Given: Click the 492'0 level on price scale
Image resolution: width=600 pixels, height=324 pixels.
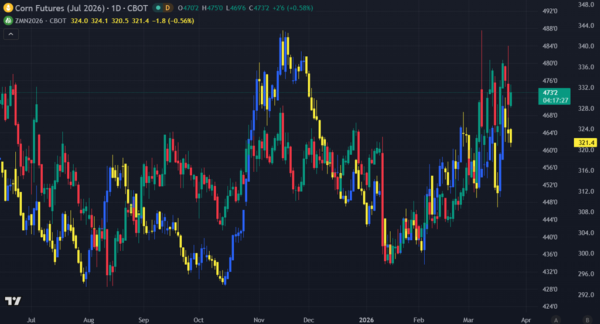Looking at the screenshot, I should (550, 11).
